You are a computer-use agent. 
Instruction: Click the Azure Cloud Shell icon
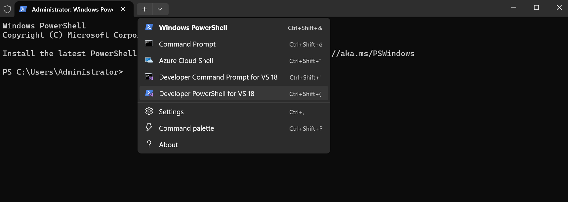[149, 60]
